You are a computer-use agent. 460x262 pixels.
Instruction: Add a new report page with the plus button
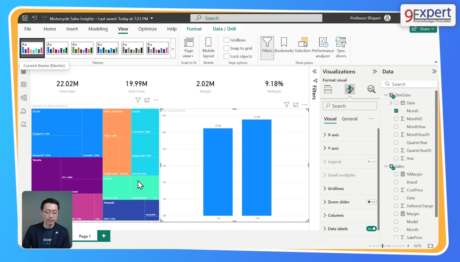[x=103, y=236]
